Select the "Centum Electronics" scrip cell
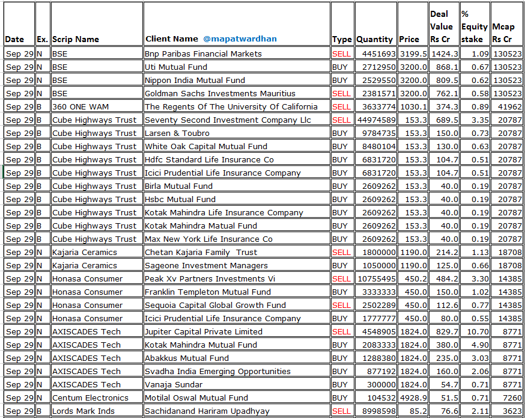The height and width of the screenshot is (418, 525). pyautogui.click(x=97, y=398)
